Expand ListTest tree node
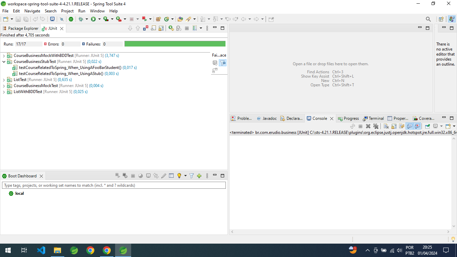The image size is (457, 257). pos(4,80)
